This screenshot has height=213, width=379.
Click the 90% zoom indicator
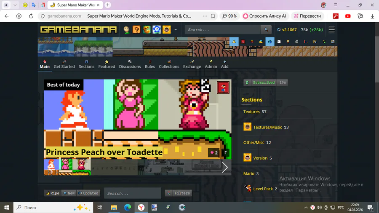[230, 16]
